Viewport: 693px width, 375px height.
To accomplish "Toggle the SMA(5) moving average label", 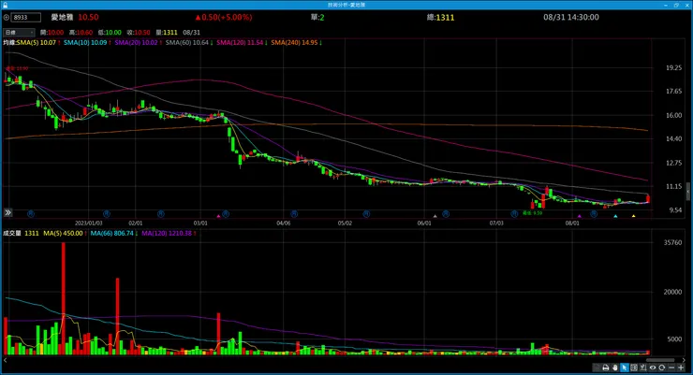I will pyautogui.click(x=38, y=43).
